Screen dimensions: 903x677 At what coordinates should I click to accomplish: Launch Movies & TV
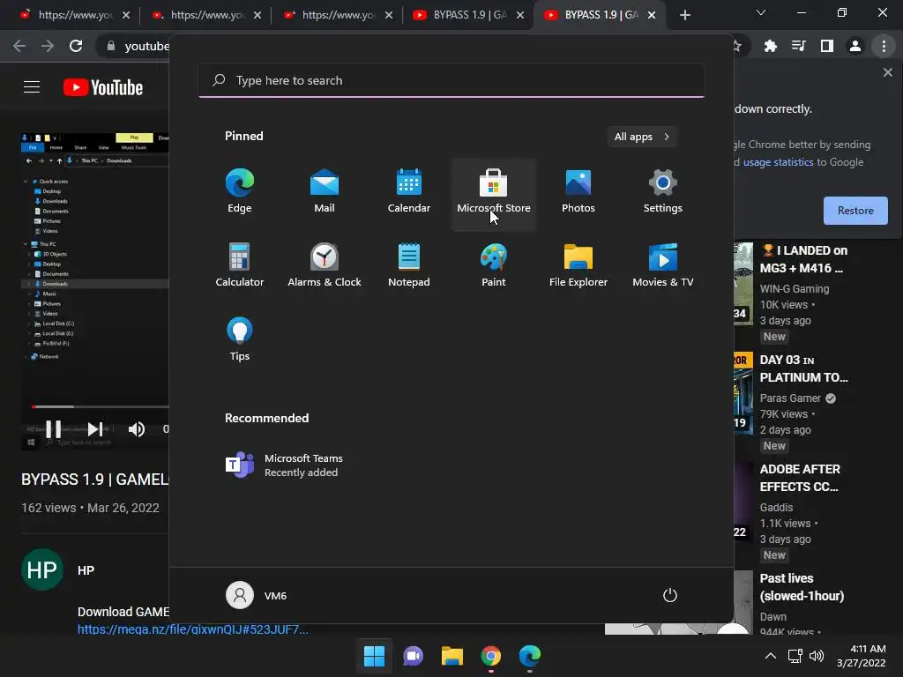pyautogui.click(x=663, y=265)
